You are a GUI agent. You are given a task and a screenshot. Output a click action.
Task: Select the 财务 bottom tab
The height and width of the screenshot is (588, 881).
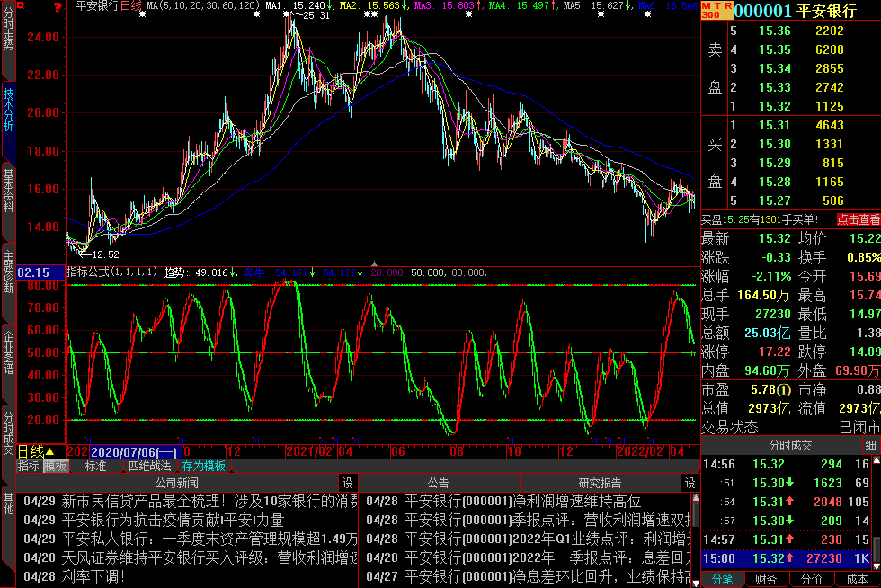[x=766, y=579]
